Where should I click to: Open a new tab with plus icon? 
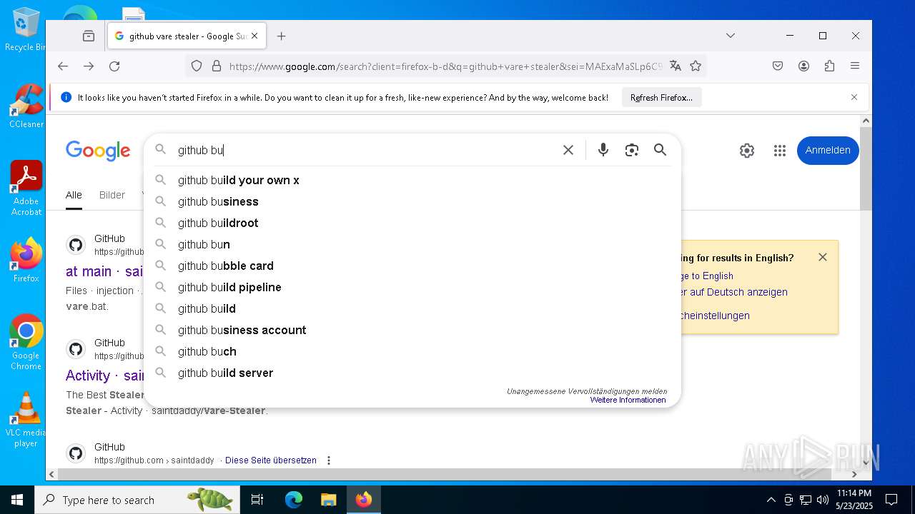click(282, 36)
